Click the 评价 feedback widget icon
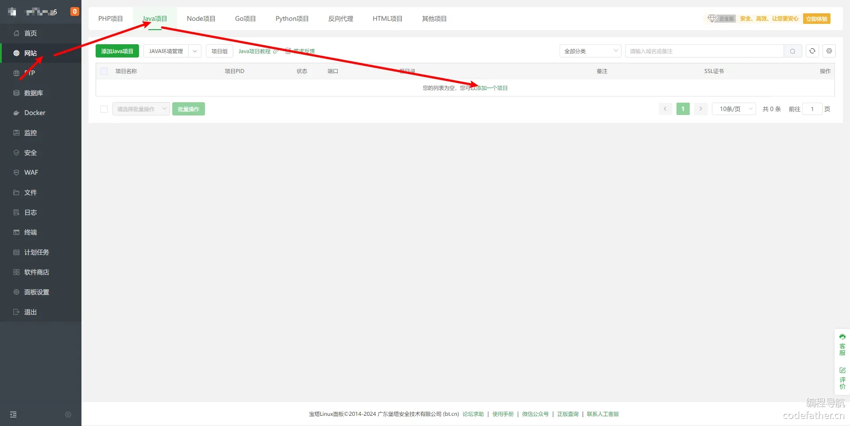This screenshot has width=850, height=426. click(x=842, y=378)
